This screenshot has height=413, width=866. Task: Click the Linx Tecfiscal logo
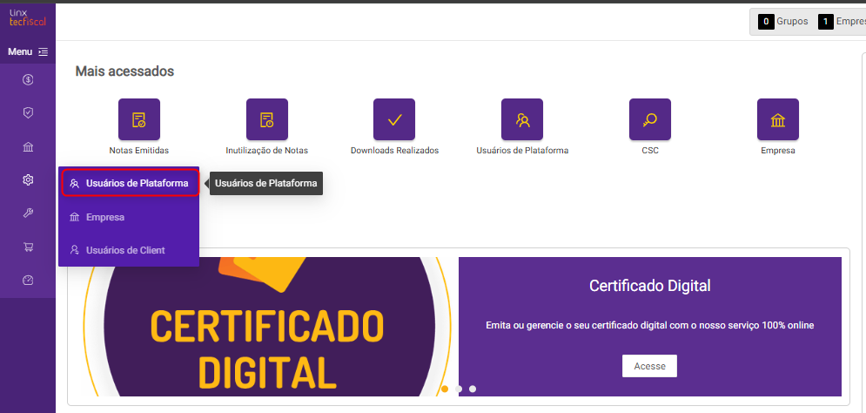click(x=28, y=18)
